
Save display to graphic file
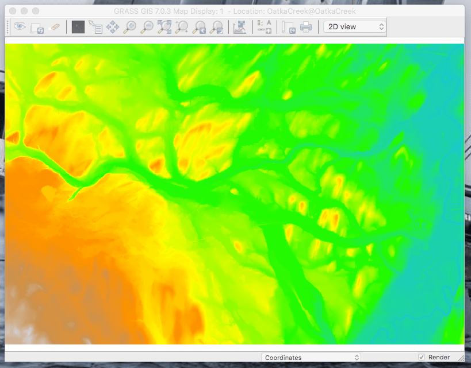pyautogui.click(x=288, y=26)
